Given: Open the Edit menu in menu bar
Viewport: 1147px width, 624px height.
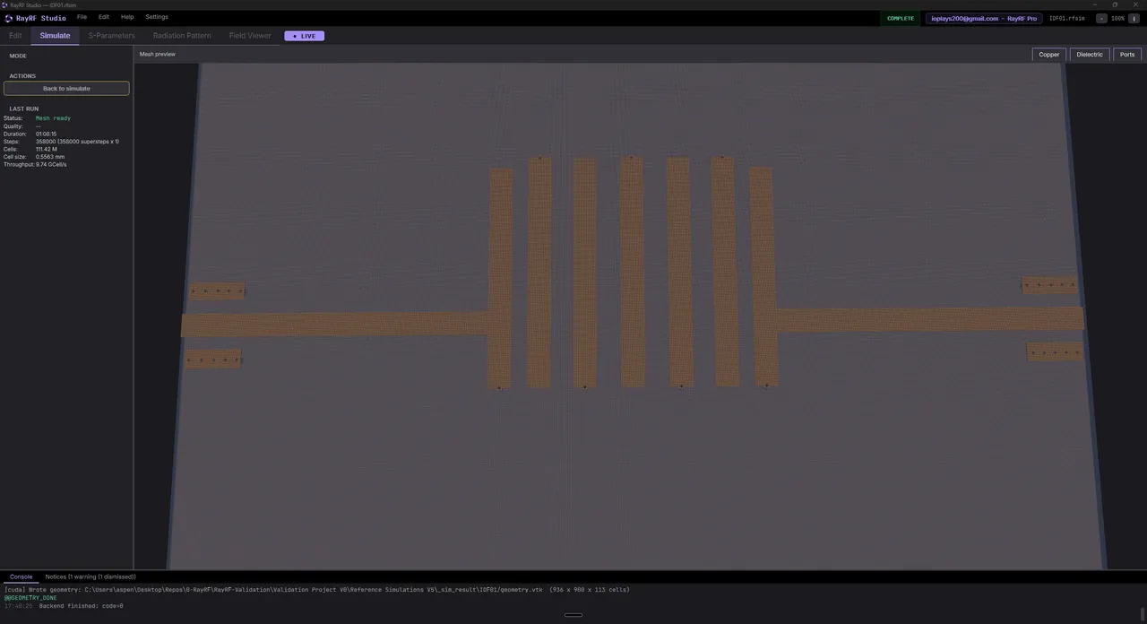Looking at the screenshot, I should pyautogui.click(x=104, y=17).
